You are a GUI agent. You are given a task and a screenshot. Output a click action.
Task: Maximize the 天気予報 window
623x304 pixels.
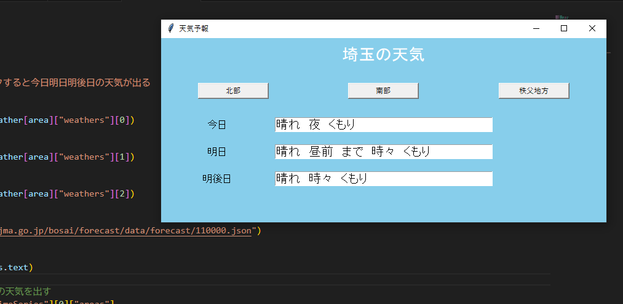tap(564, 28)
